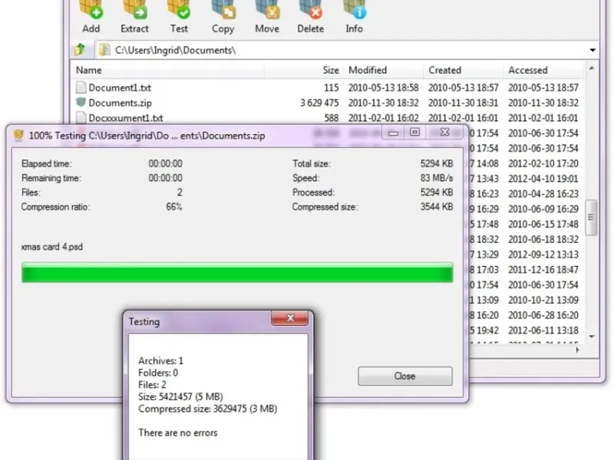Click the Compressed size 3544 KB value
The width and height of the screenshot is (614, 460).
(x=437, y=207)
